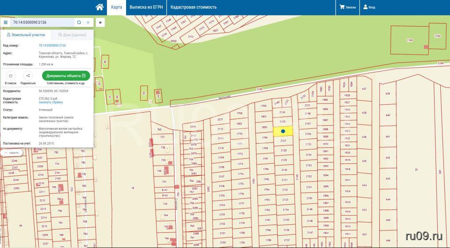Switch to 'Карта' tab

(116, 7)
